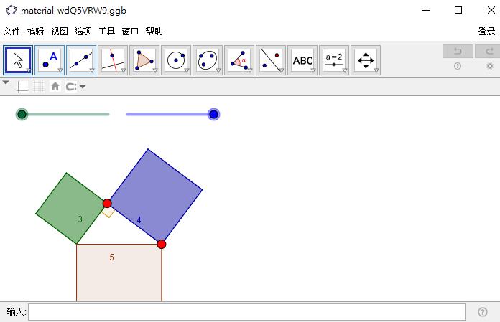
Task: Select the Slider a=2 tool
Action: click(333, 60)
